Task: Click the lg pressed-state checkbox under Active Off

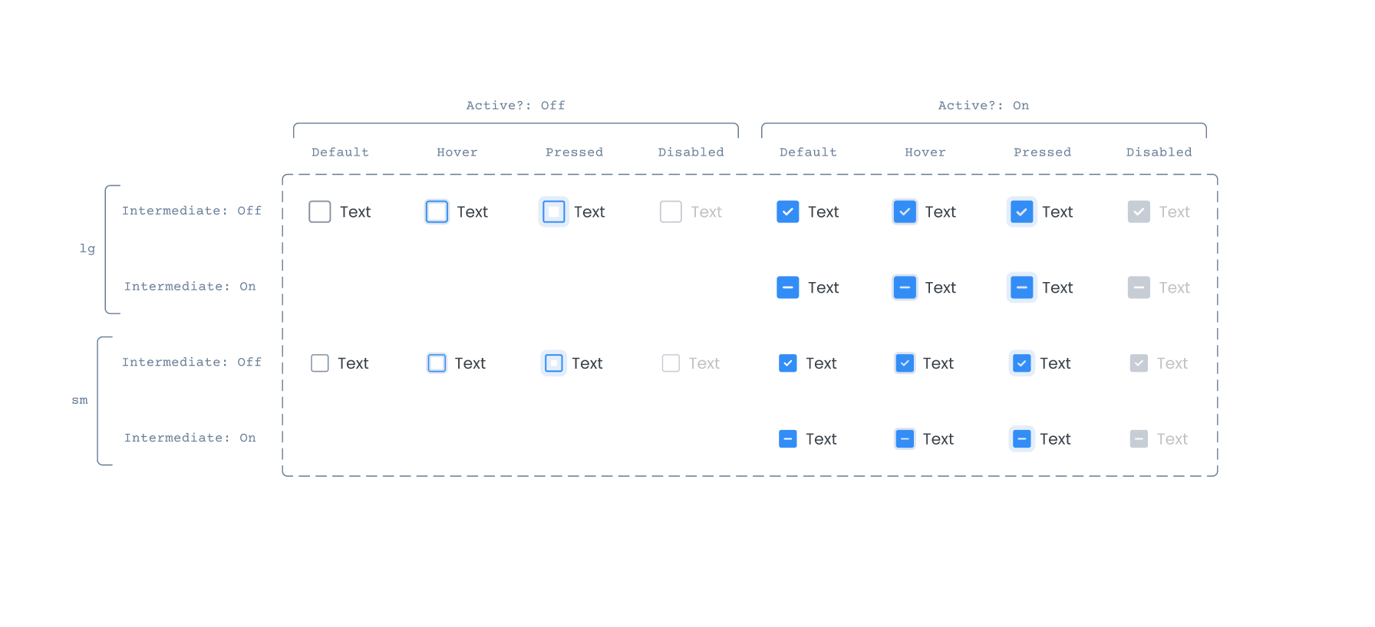Action: (x=553, y=212)
